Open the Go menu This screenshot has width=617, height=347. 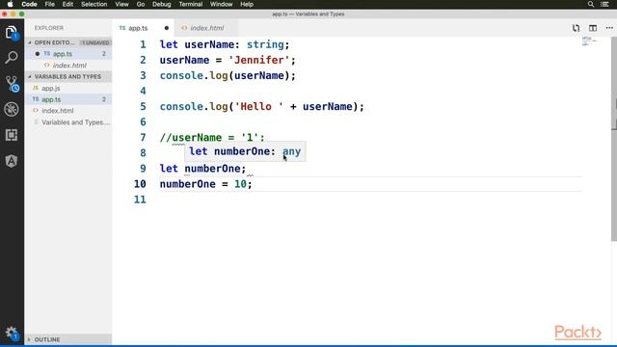coord(141,4)
